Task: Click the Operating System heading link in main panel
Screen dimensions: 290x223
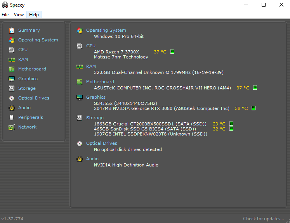Action: (x=106, y=30)
